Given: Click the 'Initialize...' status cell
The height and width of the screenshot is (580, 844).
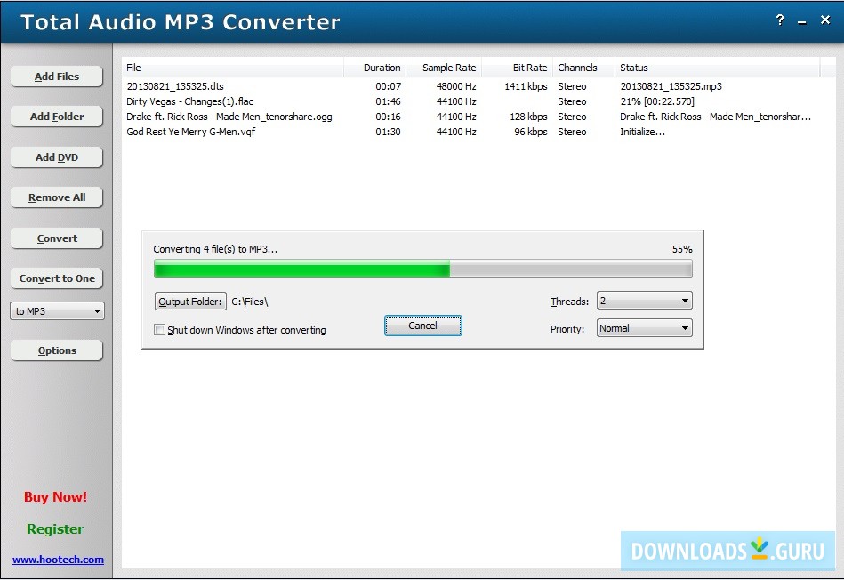Looking at the screenshot, I should (x=643, y=132).
